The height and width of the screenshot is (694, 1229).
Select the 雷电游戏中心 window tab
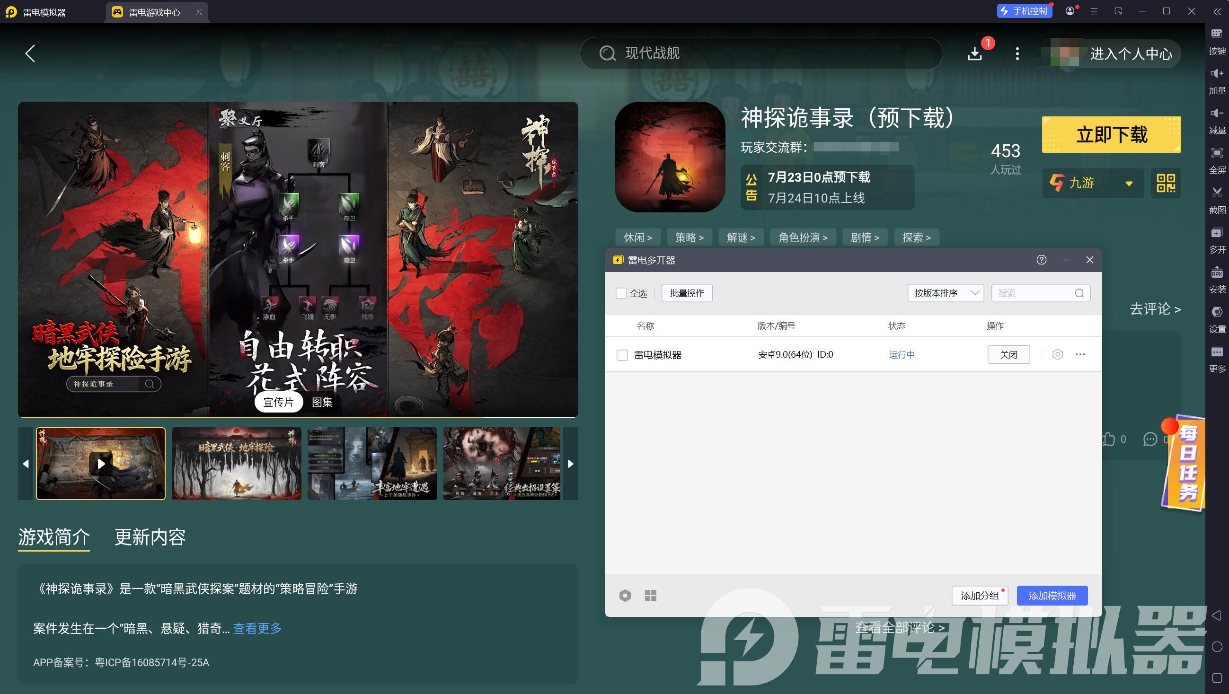tap(154, 12)
